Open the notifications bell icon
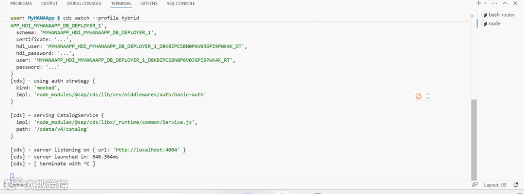This screenshot has width=524, height=194. pos(516,185)
